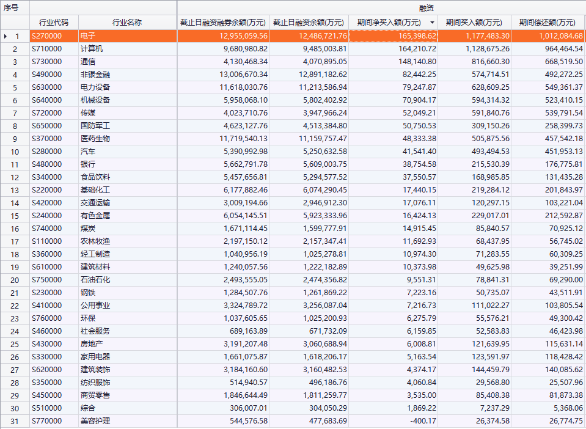The height and width of the screenshot is (429, 586).
Task: Select the 计算机 industry row name cell
Action: (127, 49)
